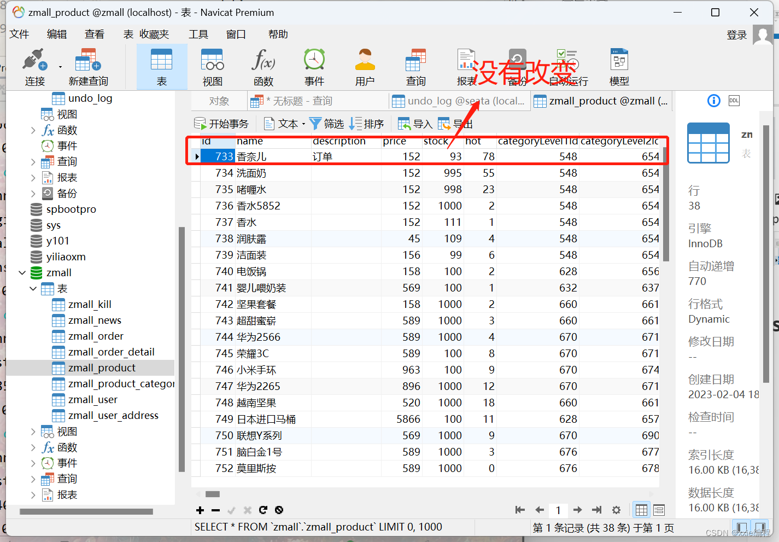Open the connection dropdown arrow
779x542 pixels.
tap(60, 67)
